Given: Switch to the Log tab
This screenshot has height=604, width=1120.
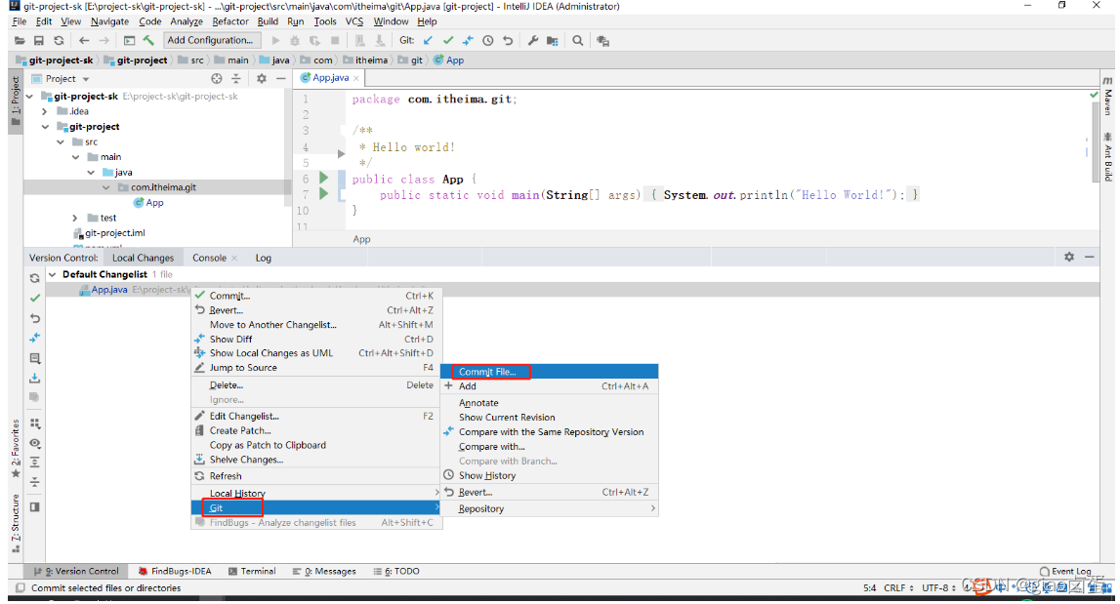Looking at the screenshot, I should (x=264, y=258).
